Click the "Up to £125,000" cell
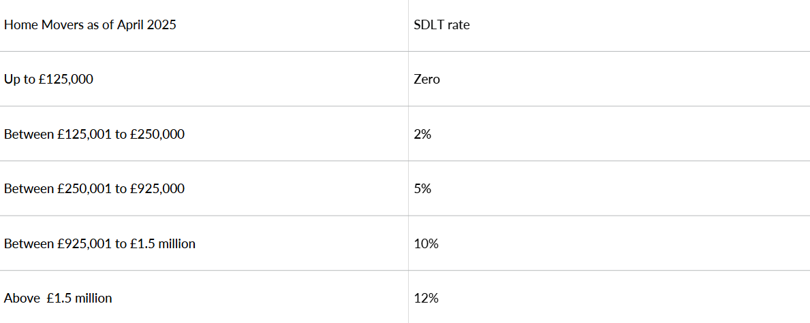Image resolution: width=810 pixels, height=323 pixels. [48, 80]
